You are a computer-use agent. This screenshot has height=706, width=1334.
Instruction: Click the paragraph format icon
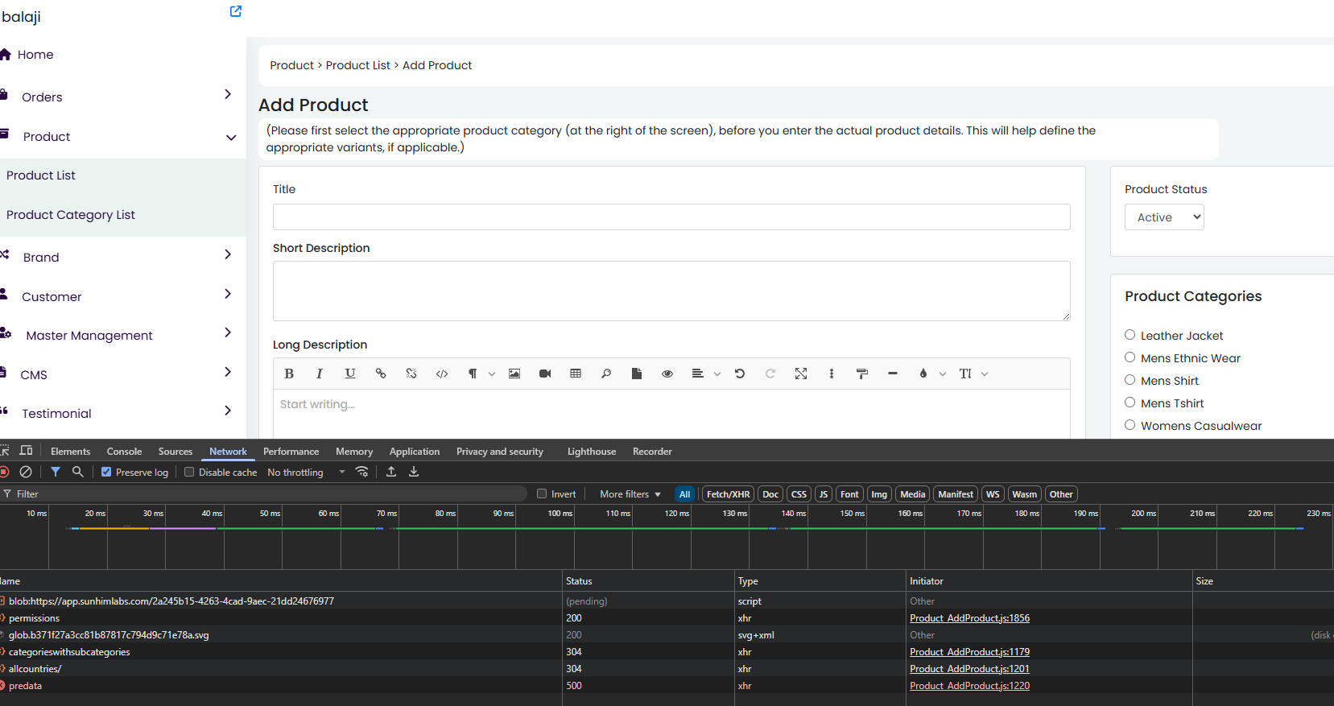click(473, 374)
